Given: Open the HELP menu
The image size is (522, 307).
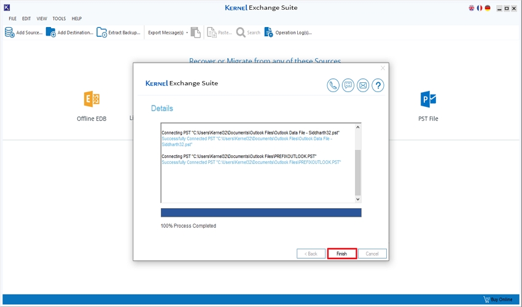Looking at the screenshot, I should coord(77,18).
